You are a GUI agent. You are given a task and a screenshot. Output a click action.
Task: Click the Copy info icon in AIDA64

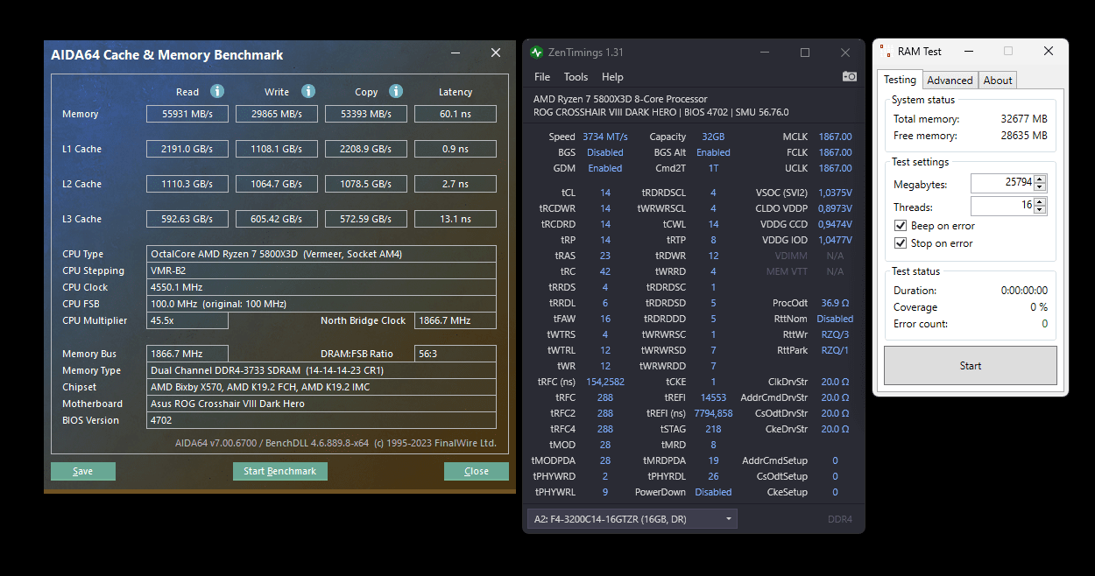pos(396,91)
